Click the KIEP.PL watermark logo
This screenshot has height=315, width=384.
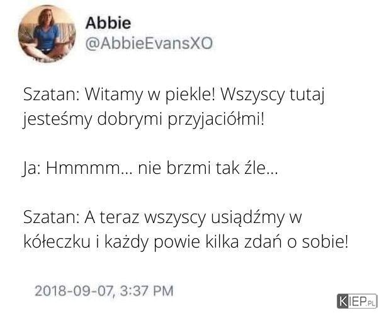(x=357, y=301)
